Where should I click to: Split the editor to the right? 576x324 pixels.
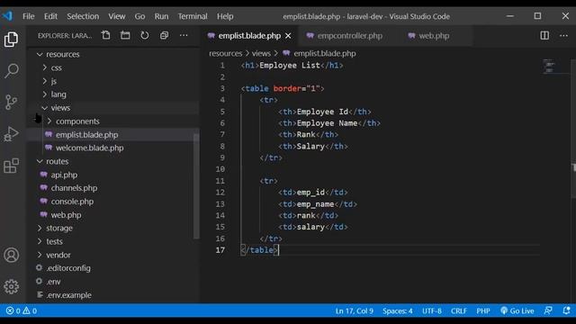(544, 36)
